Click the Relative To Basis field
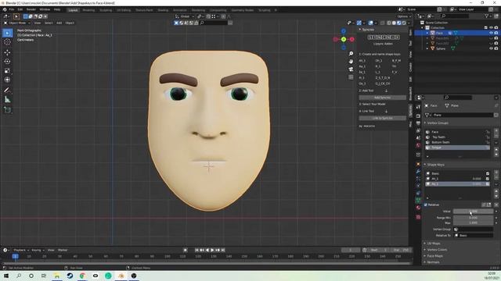 473,236
